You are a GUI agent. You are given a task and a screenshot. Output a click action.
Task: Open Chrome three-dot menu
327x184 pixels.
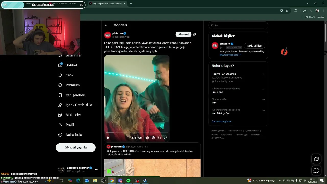pyautogui.click(x=323, y=11)
